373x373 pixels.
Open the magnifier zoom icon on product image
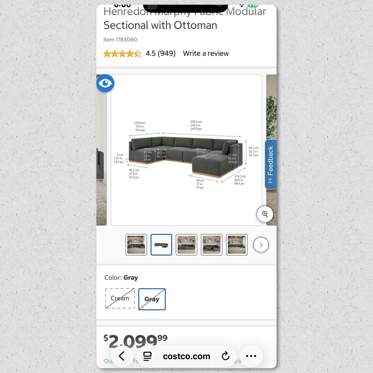point(265,214)
